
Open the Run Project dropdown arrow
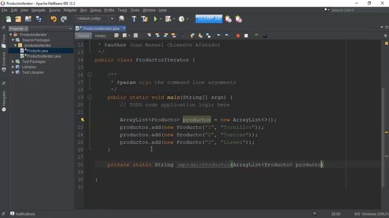[x=160, y=19]
